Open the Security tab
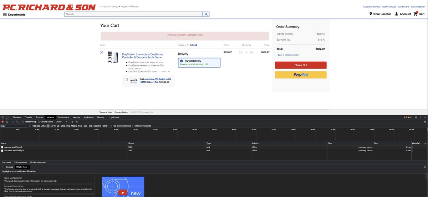The height and width of the screenshot is (197, 428). [x=101, y=117]
